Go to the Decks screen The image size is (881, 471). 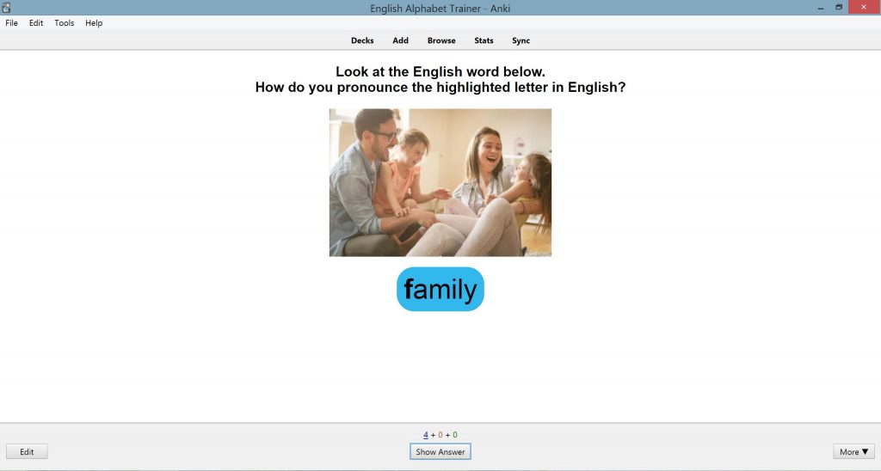pyautogui.click(x=362, y=40)
